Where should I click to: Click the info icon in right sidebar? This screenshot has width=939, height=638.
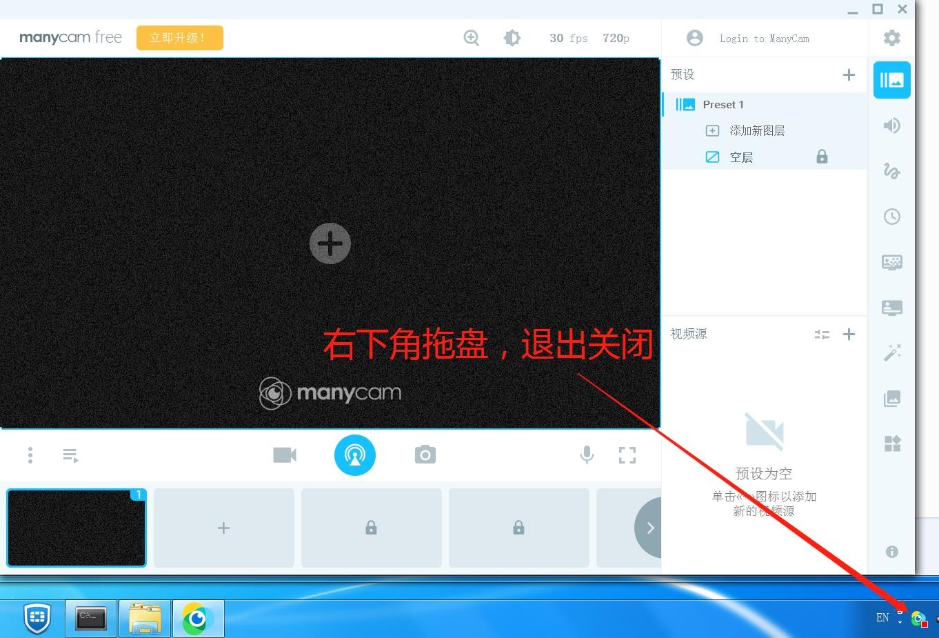[x=892, y=552]
